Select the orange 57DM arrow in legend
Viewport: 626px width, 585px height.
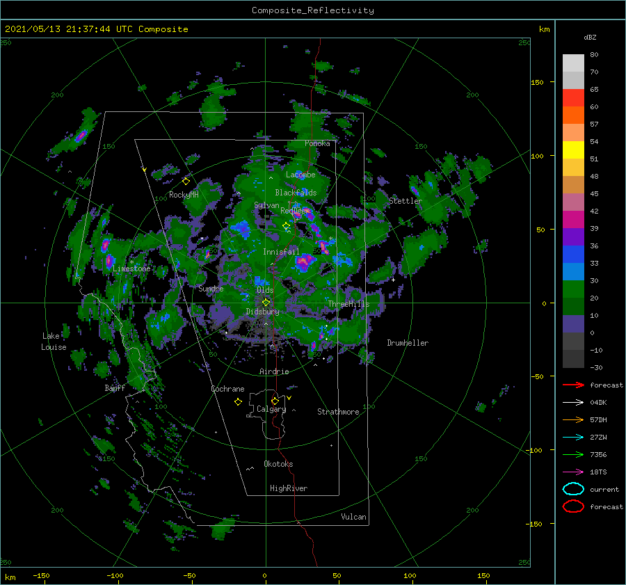(x=573, y=419)
